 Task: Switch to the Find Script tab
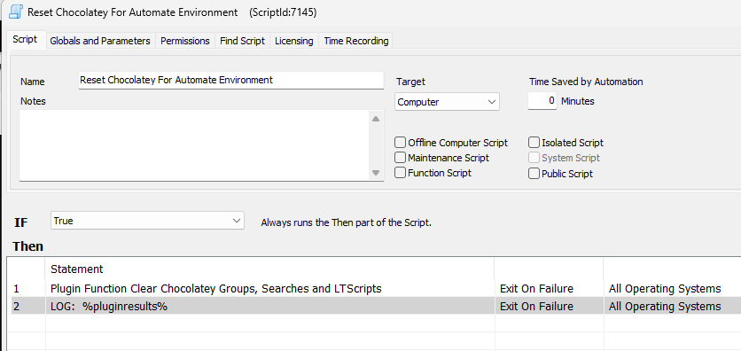click(x=243, y=41)
